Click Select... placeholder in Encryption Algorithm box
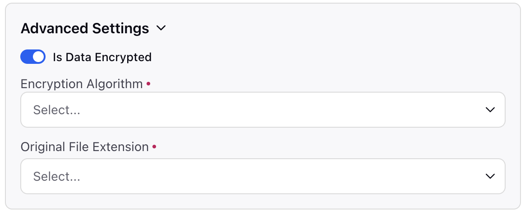 [56, 110]
